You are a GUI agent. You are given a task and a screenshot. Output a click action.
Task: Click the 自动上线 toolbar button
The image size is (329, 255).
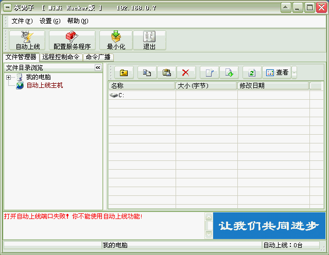(27, 40)
